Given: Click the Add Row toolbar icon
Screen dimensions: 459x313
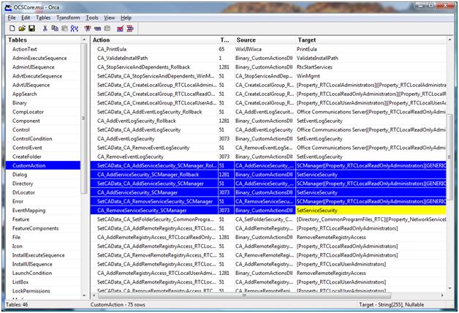Looking at the screenshot, I should pyautogui.click(x=97, y=28).
